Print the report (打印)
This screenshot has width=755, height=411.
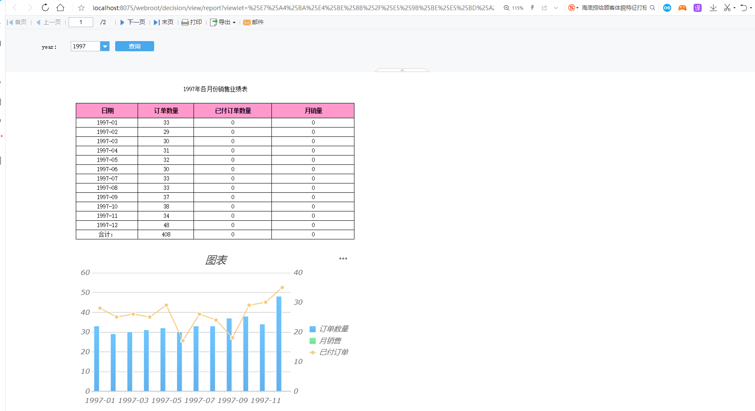[192, 22]
